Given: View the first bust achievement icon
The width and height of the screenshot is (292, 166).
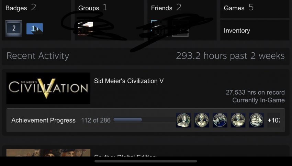Looking at the screenshot, I should pyautogui.click(x=183, y=120).
